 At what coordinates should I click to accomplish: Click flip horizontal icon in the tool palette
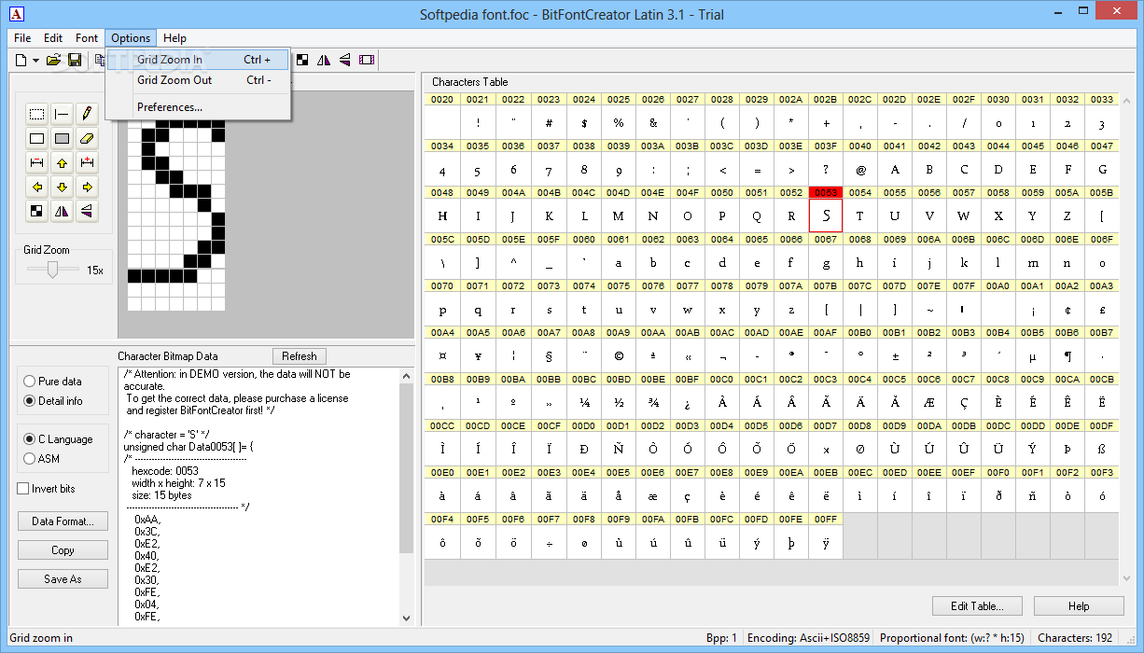click(x=62, y=212)
